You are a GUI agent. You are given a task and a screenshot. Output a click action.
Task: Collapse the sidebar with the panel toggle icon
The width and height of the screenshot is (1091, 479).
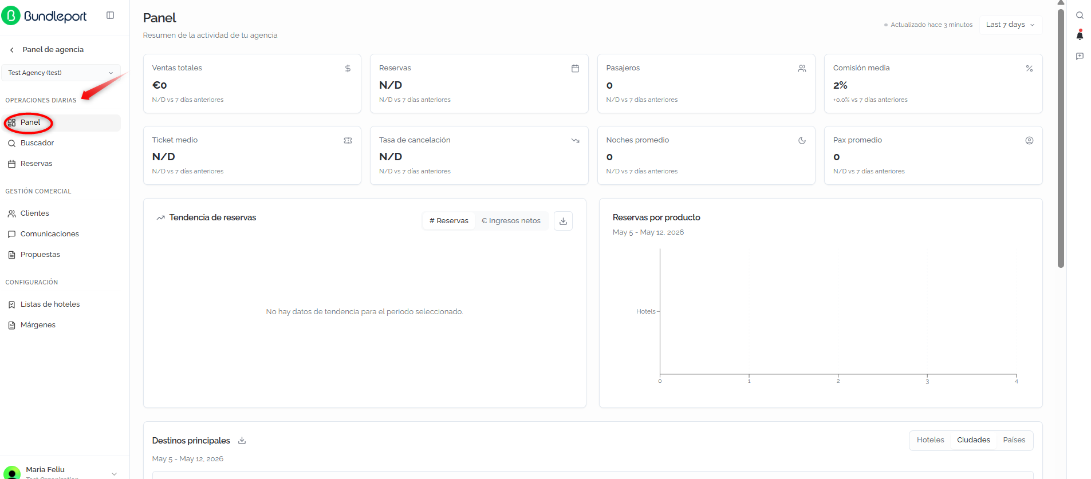point(111,15)
